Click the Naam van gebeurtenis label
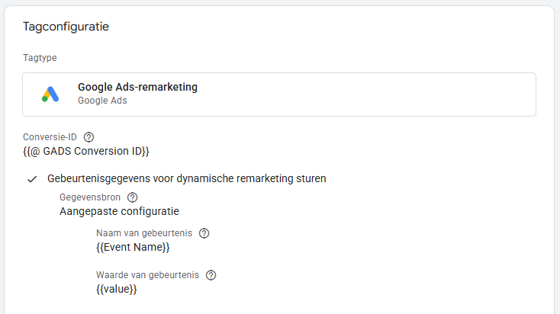 click(x=144, y=233)
